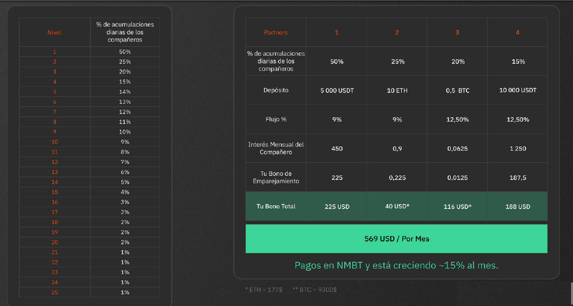This screenshot has height=306, width=573.
Task: Select the 5% value for level 14
Action: point(125,182)
